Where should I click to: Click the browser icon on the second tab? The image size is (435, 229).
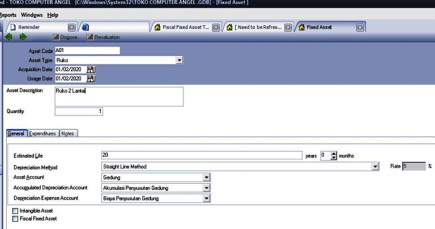pos(86,27)
